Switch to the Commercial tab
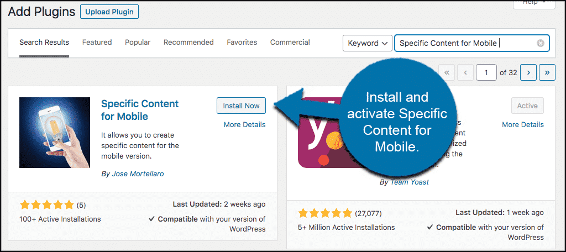566x252 pixels. (x=290, y=42)
